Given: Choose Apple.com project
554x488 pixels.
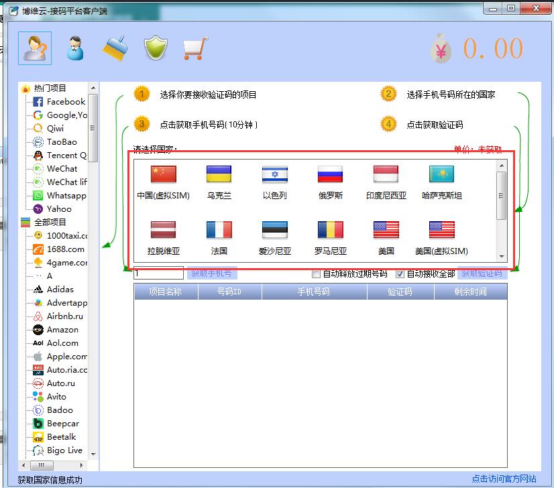Looking at the screenshot, I should [60, 357].
